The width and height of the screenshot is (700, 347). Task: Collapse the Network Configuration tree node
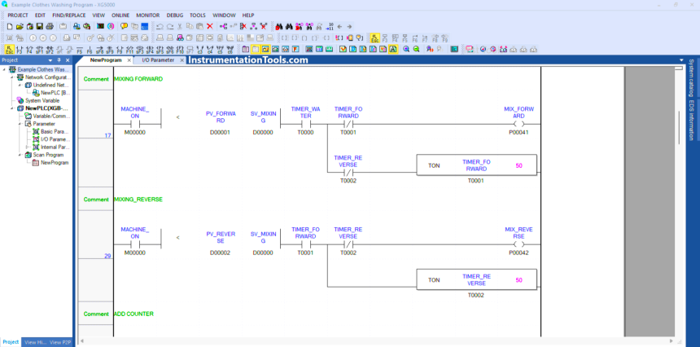click(13, 77)
